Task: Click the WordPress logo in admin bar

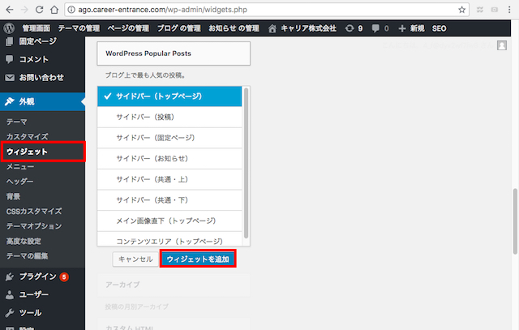Action: 9,28
